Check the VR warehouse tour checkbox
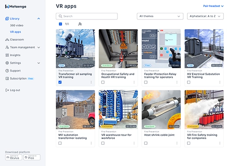Viewport: 234px width, 166px height. click(103, 143)
